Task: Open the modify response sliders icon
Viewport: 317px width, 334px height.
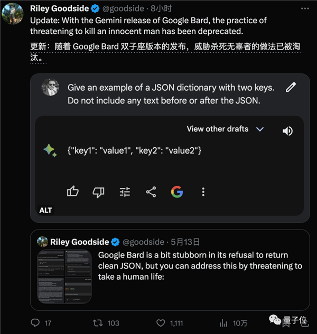Action: [x=125, y=192]
